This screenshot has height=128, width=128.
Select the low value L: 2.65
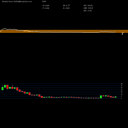(x=66, y=8)
